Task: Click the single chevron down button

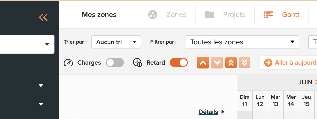Action: click(217, 63)
